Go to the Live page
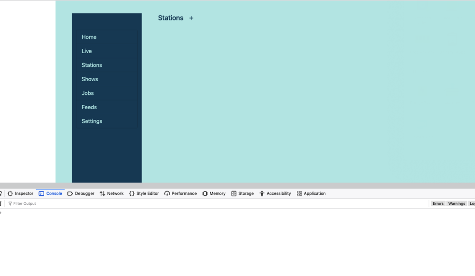Viewport: 475px width, 276px height. [106, 51]
